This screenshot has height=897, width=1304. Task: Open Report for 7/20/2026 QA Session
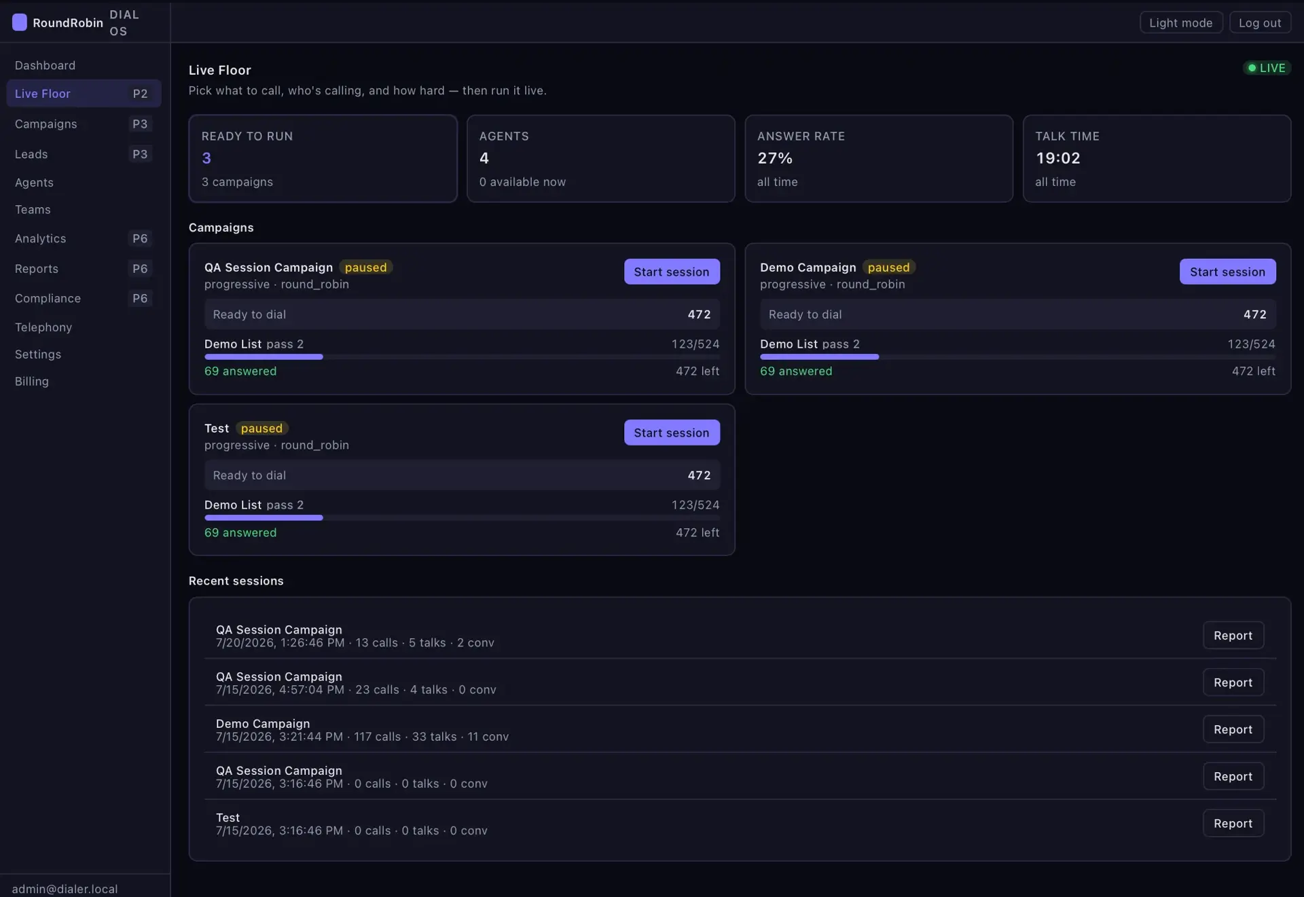(1233, 636)
